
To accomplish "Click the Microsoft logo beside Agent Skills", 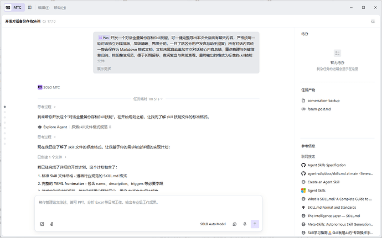I will (303, 191).
